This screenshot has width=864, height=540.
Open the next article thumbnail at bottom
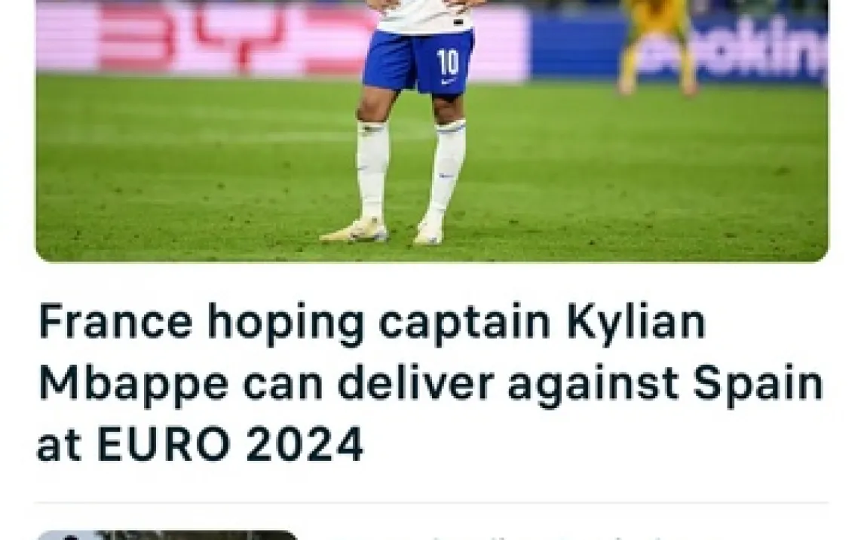pos(167,535)
